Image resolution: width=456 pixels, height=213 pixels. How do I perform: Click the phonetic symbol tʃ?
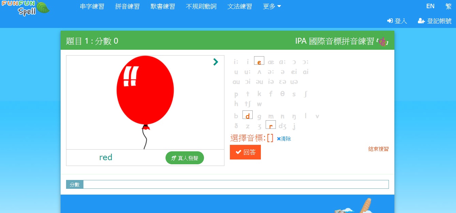(248, 104)
